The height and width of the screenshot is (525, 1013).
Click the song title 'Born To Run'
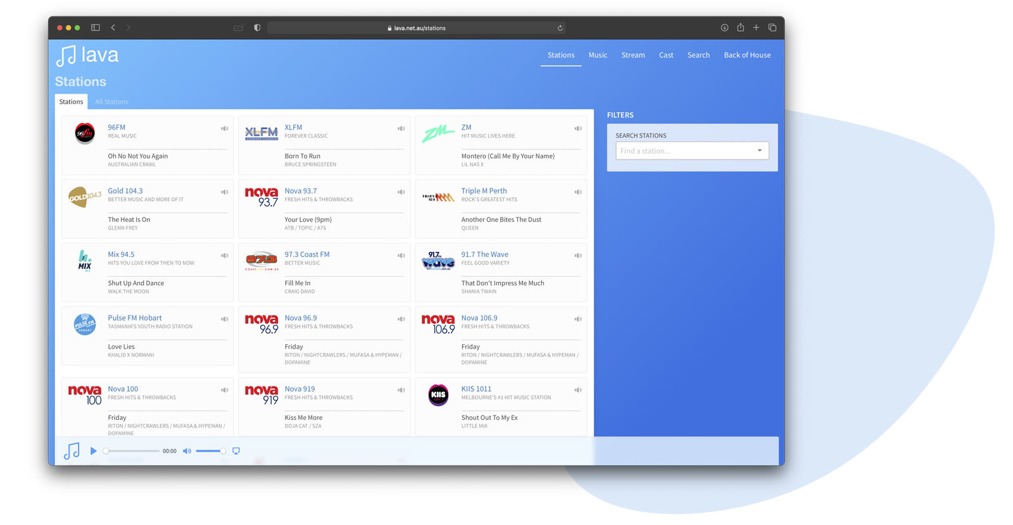(x=302, y=156)
